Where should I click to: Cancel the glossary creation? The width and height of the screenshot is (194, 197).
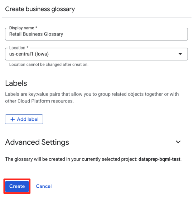point(44,186)
